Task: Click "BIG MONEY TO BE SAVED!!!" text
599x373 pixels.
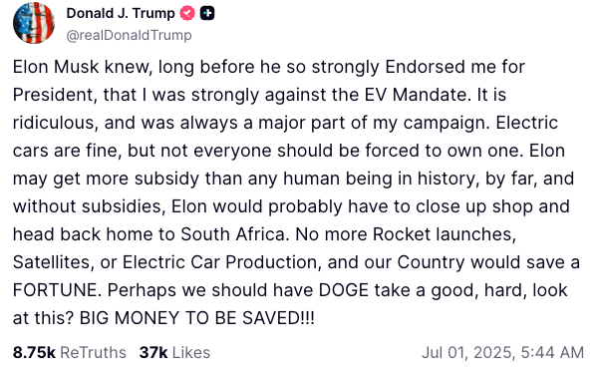Action: [196, 318]
